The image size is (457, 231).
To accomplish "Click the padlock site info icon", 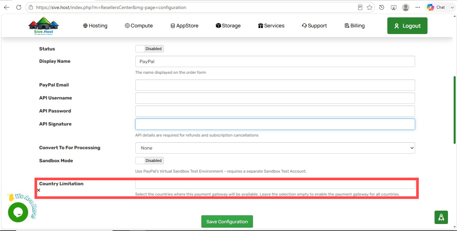I will (31, 7).
